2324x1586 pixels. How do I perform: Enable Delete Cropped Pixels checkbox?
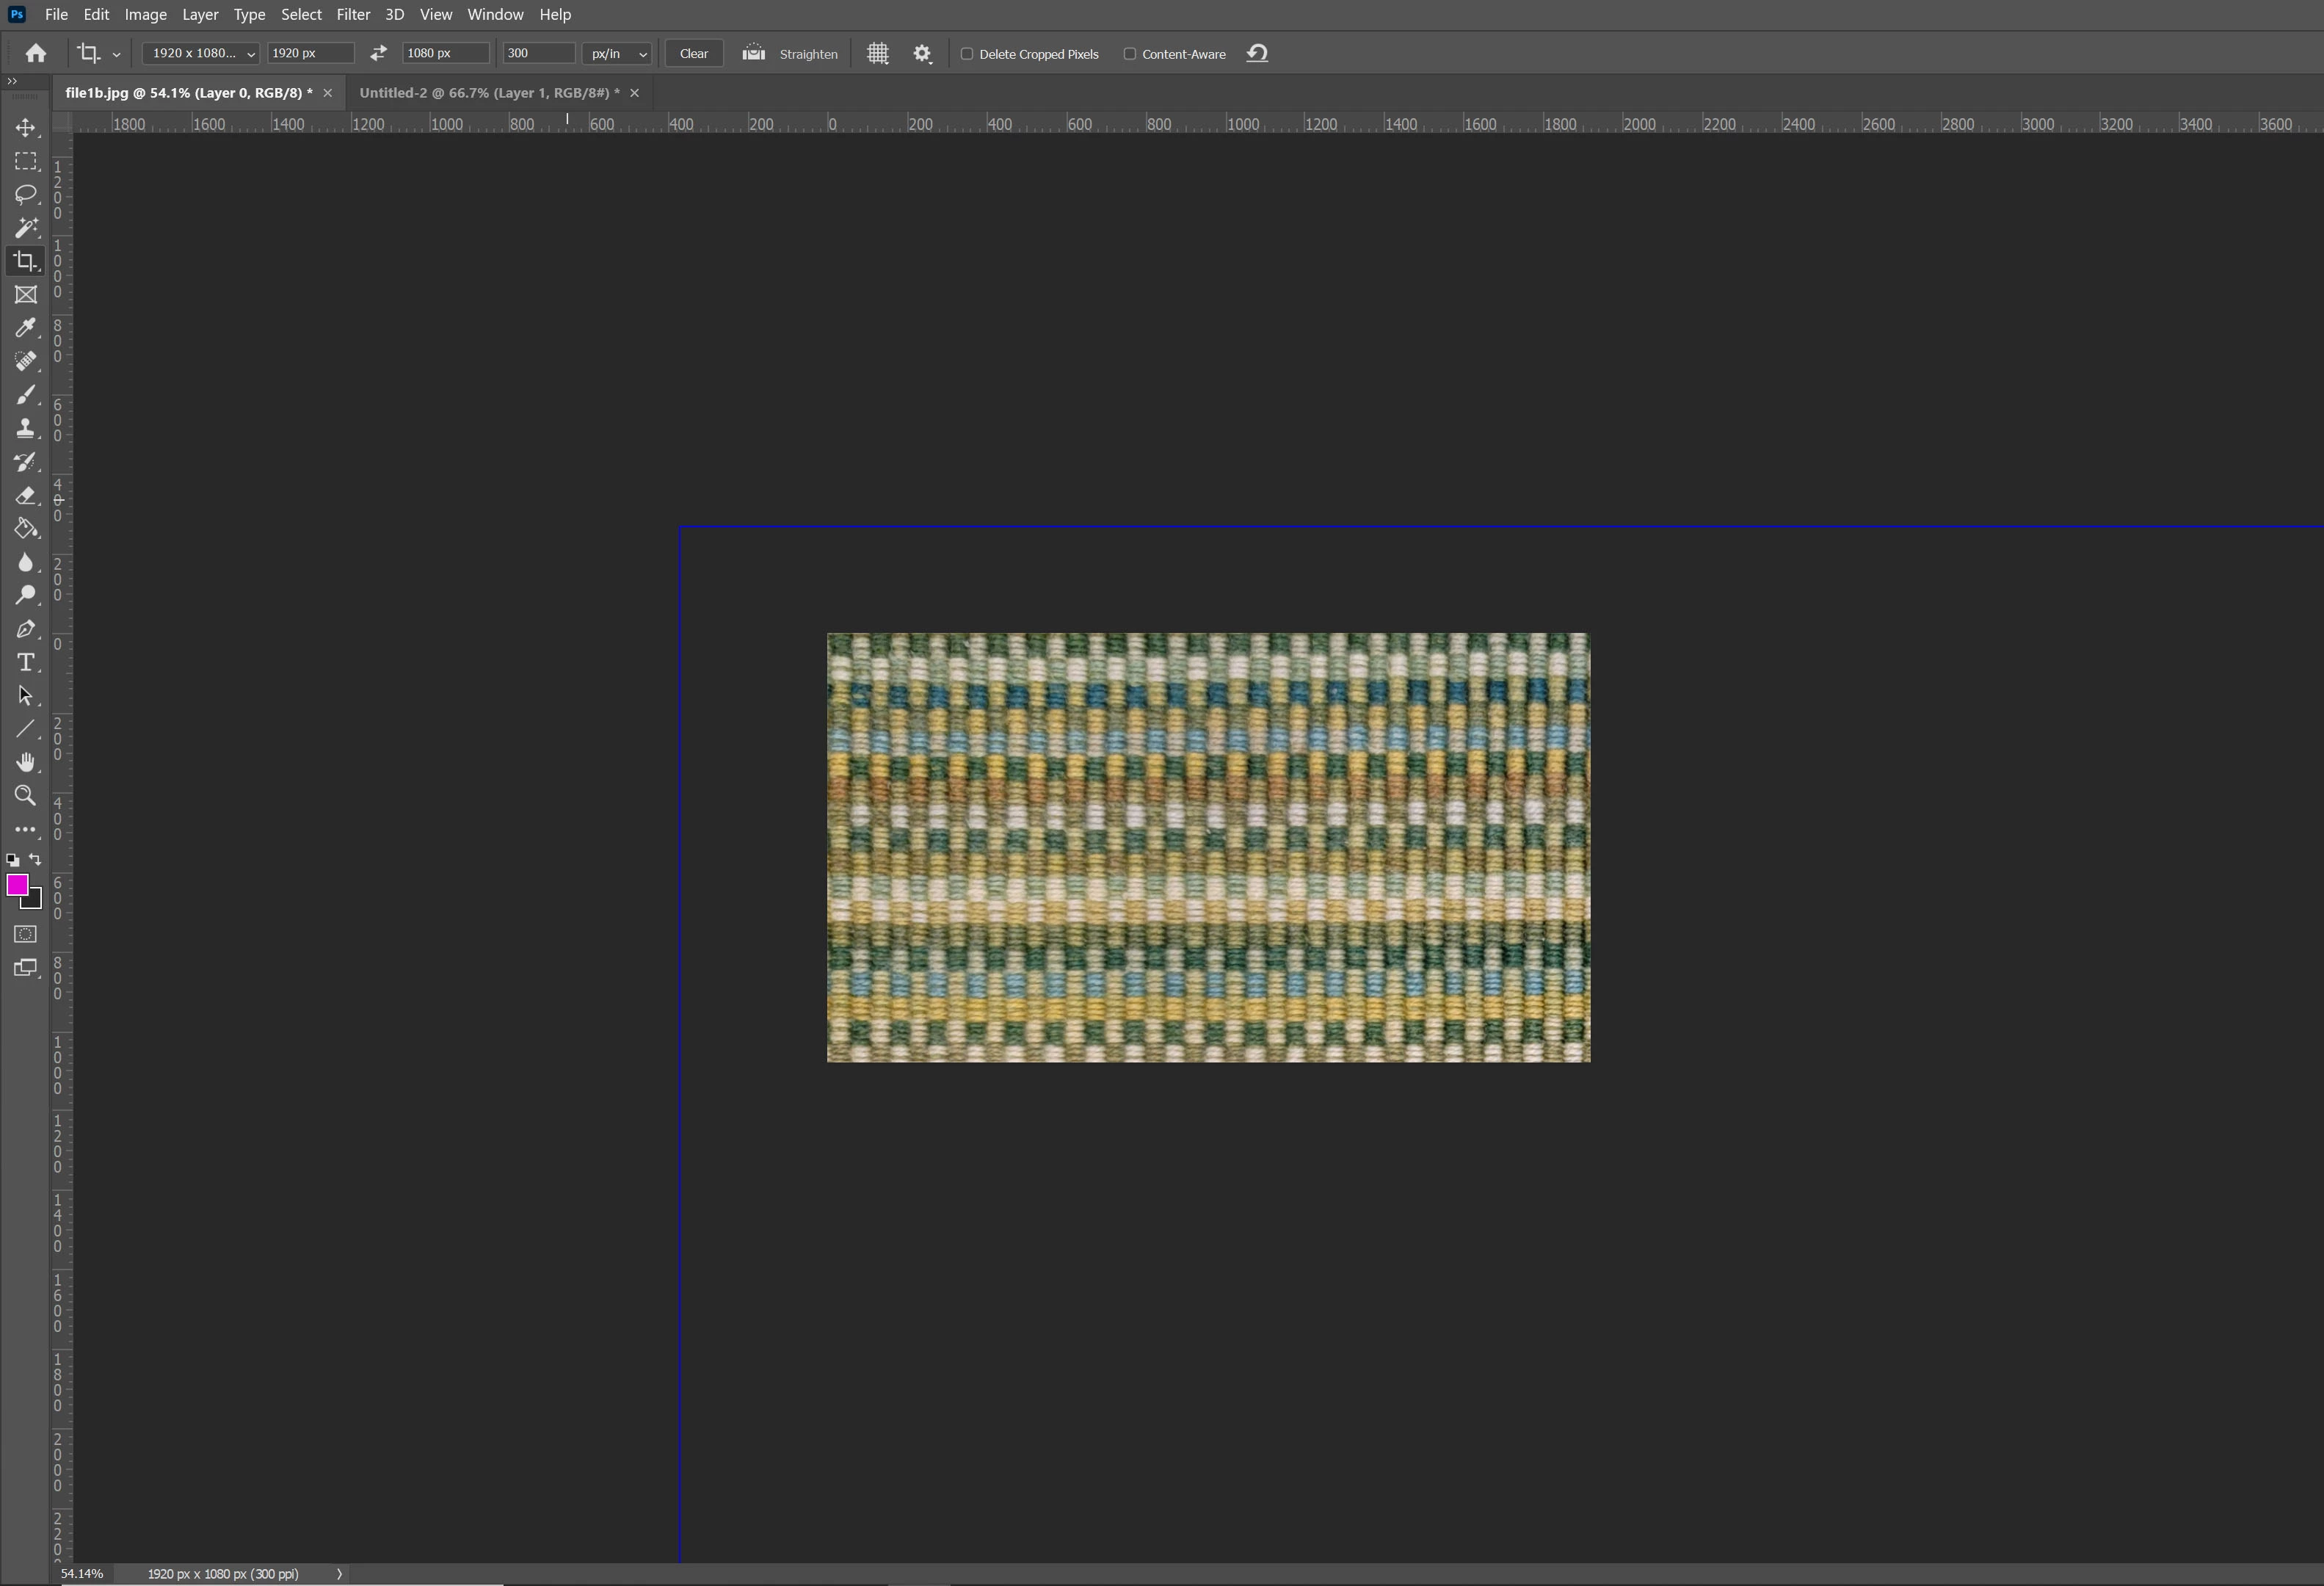tap(967, 54)
